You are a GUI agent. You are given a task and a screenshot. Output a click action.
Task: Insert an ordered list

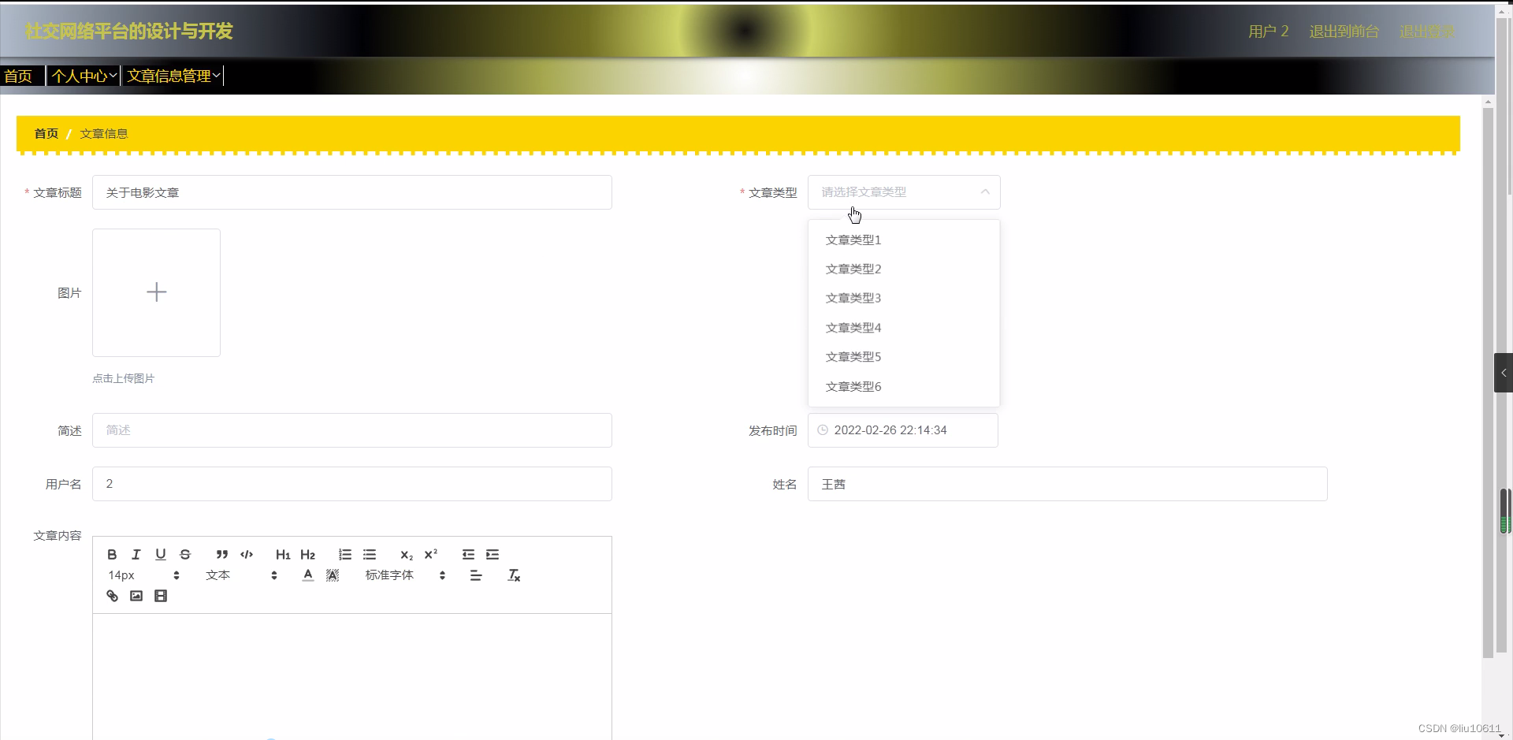click(x=344, y=554)
